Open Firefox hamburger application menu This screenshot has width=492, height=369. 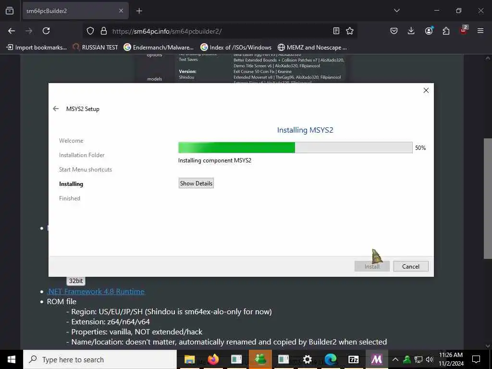tap(480, 31)
